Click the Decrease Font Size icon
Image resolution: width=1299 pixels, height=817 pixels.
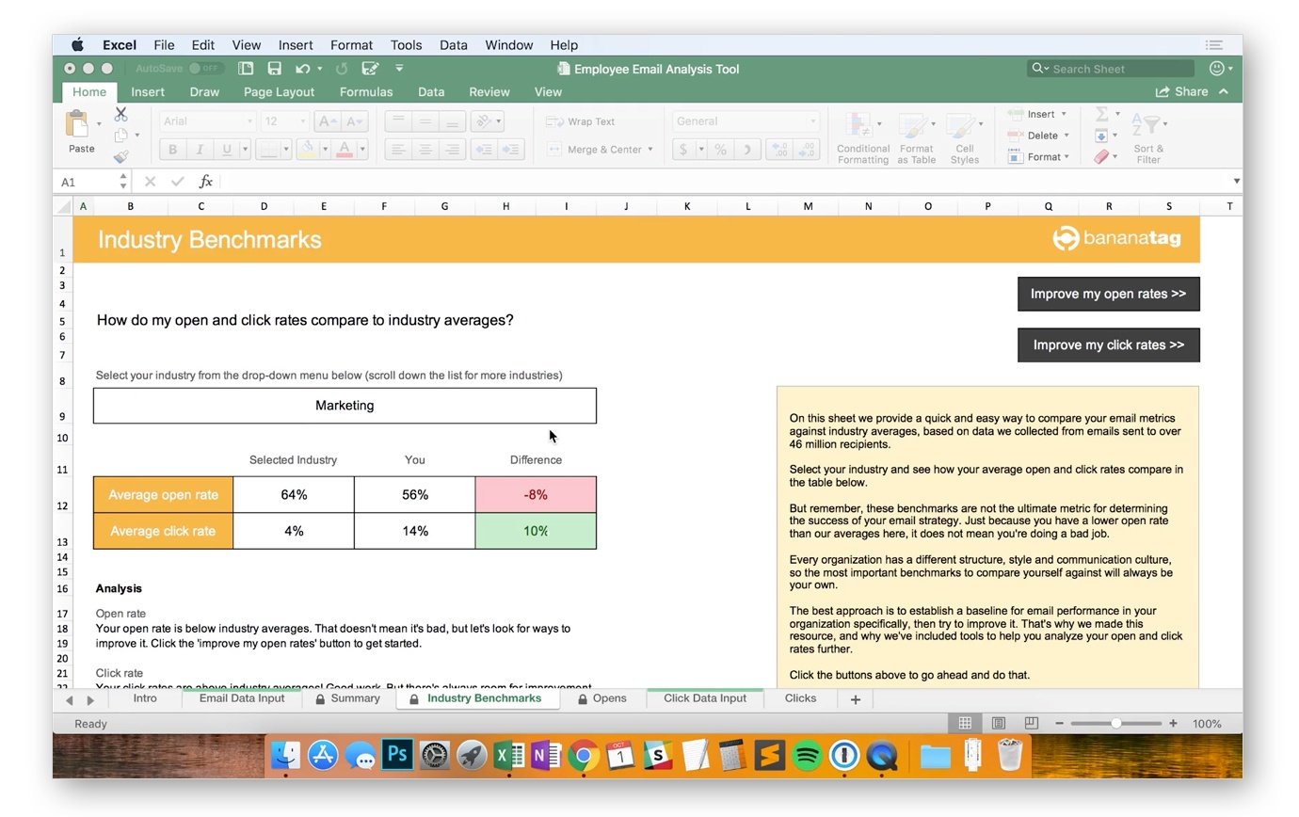pos(355,121)
